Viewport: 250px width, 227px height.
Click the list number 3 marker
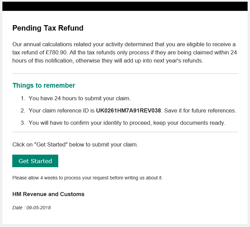pyautogui.click(x=23, y=123)
